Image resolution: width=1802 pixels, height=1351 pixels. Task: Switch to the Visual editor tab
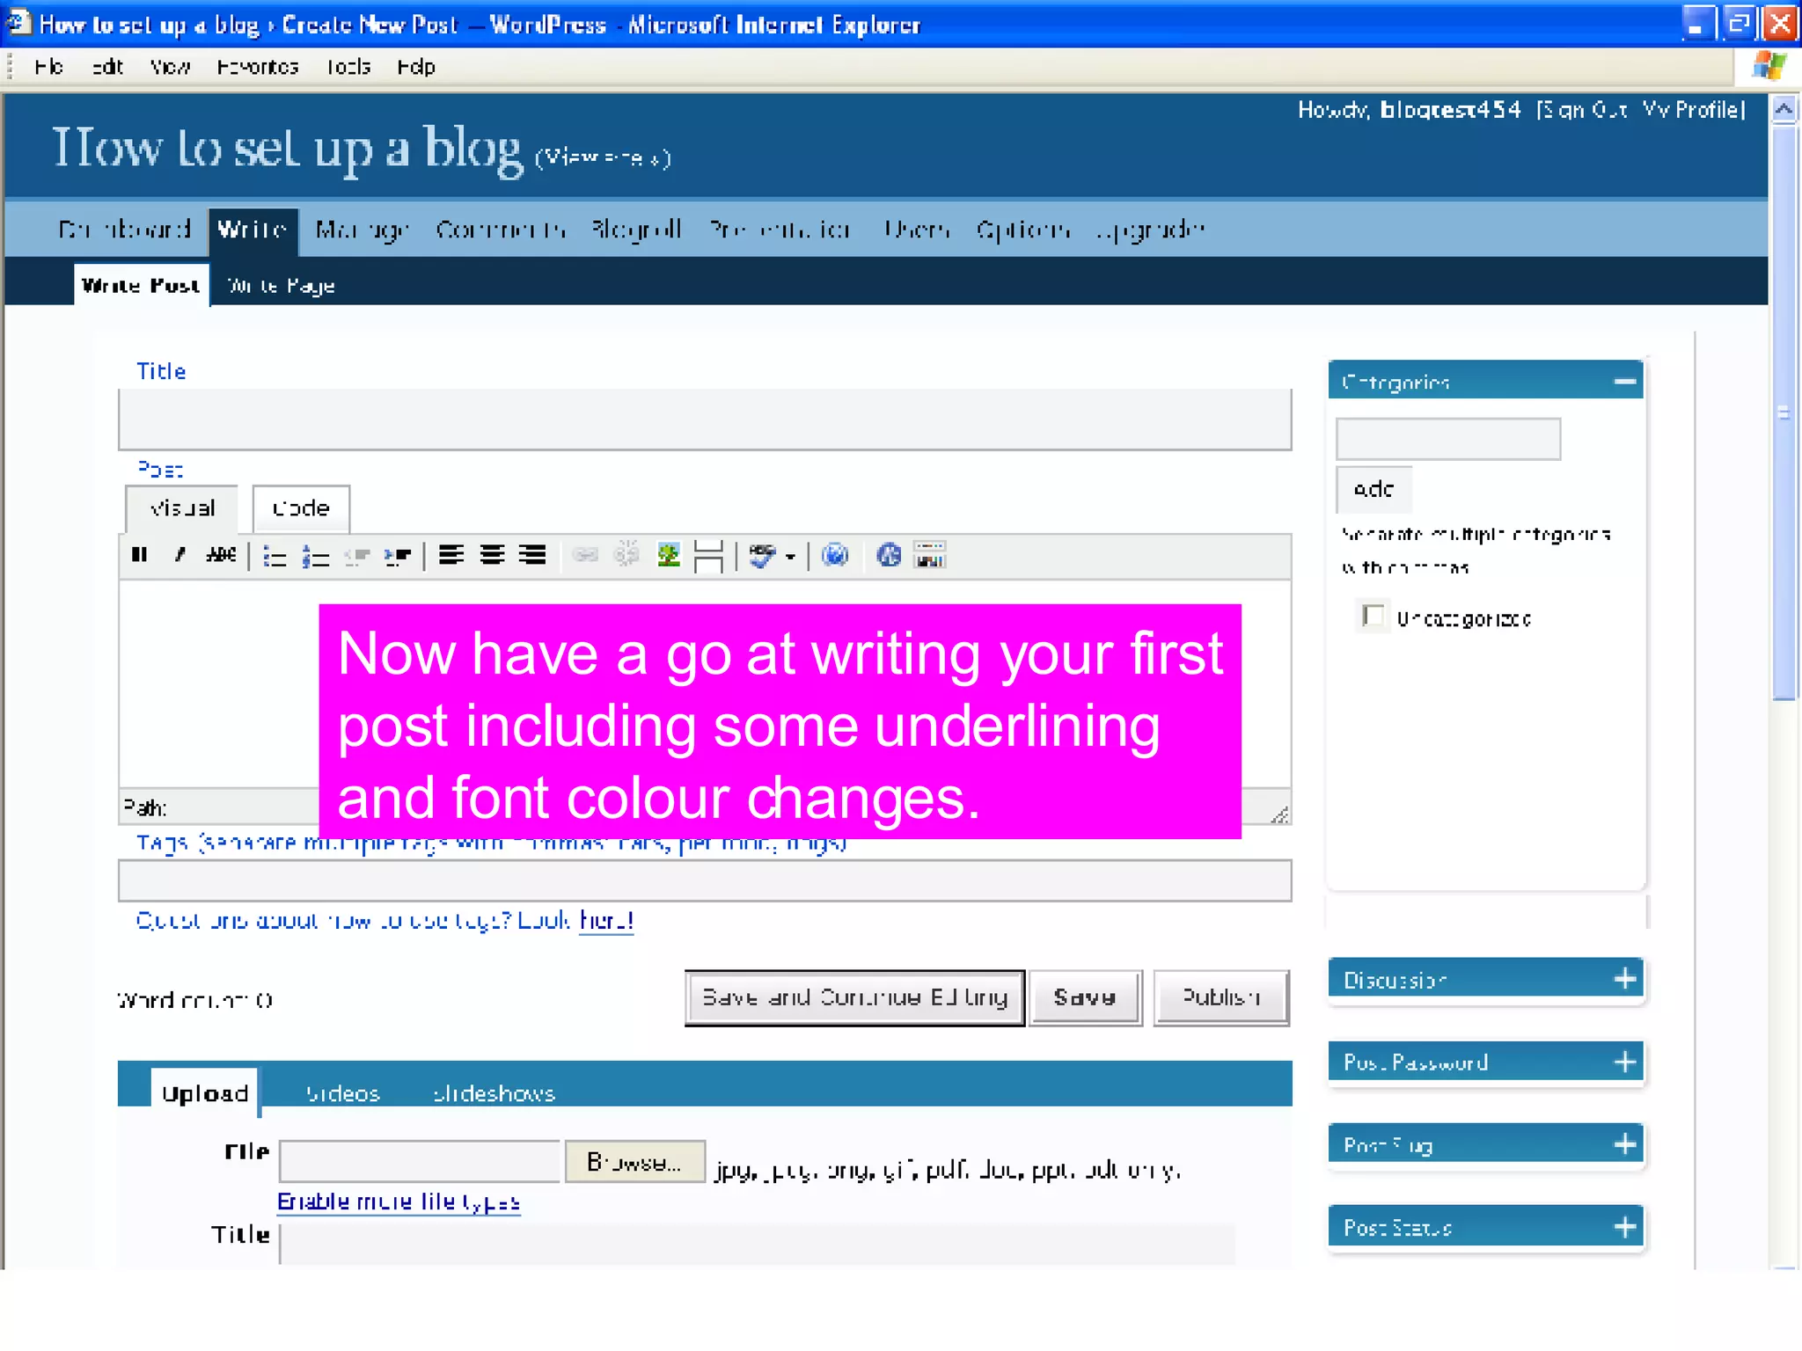click(x=182, y=508)
